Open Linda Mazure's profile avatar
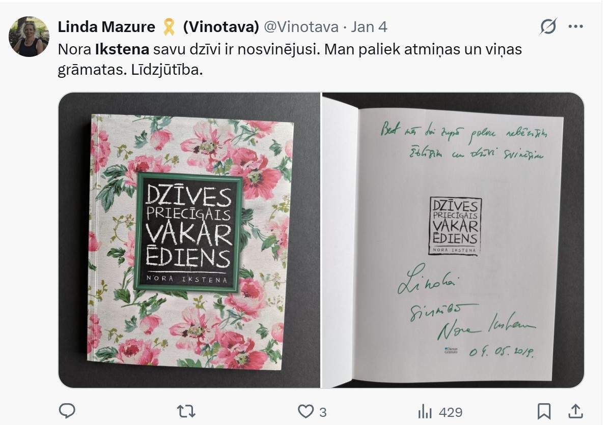 29,36
